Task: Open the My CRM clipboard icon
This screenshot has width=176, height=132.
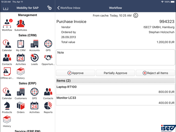Action: coord(21,44)
